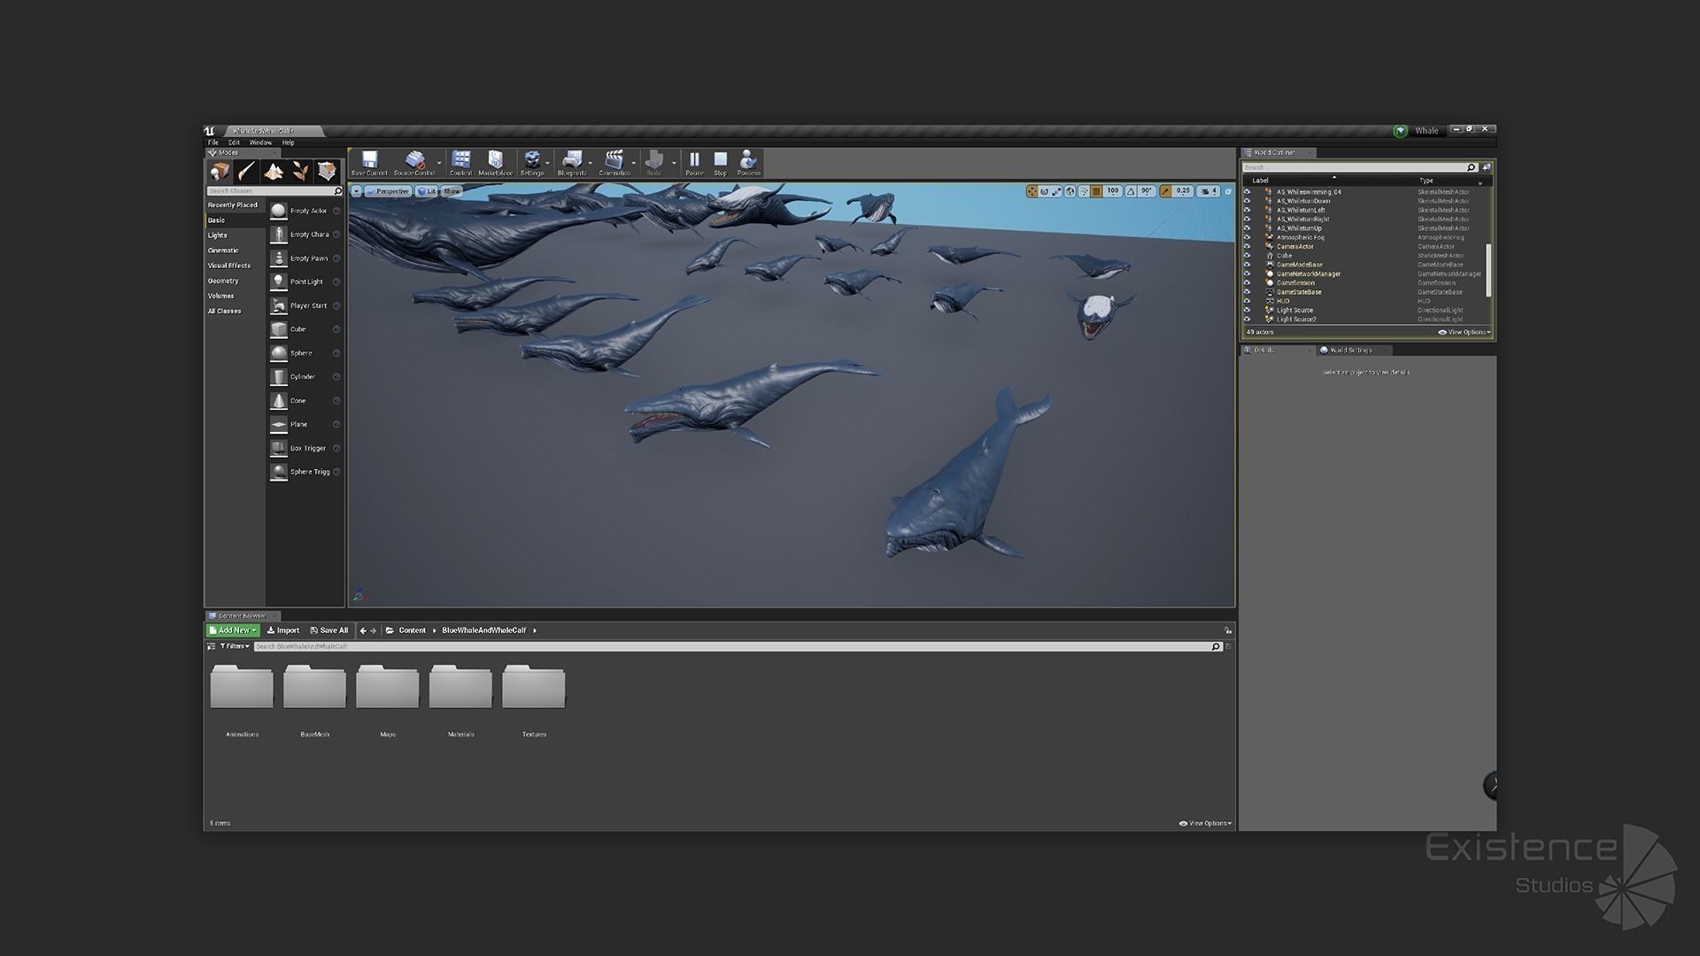This screenshot has height=956, width=1700.
Task: Toggle scale snapping in viewport
Action: tap(1166, 191)
